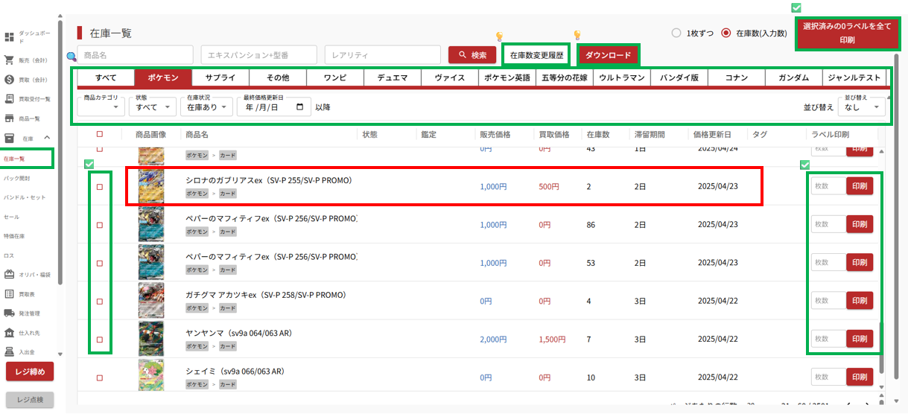Toggle the select-all checkbox in table header
908x414 pixels.
[x=100, y=135]
